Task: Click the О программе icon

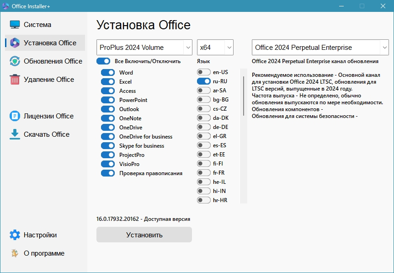Action: click(x=15, y=253)
